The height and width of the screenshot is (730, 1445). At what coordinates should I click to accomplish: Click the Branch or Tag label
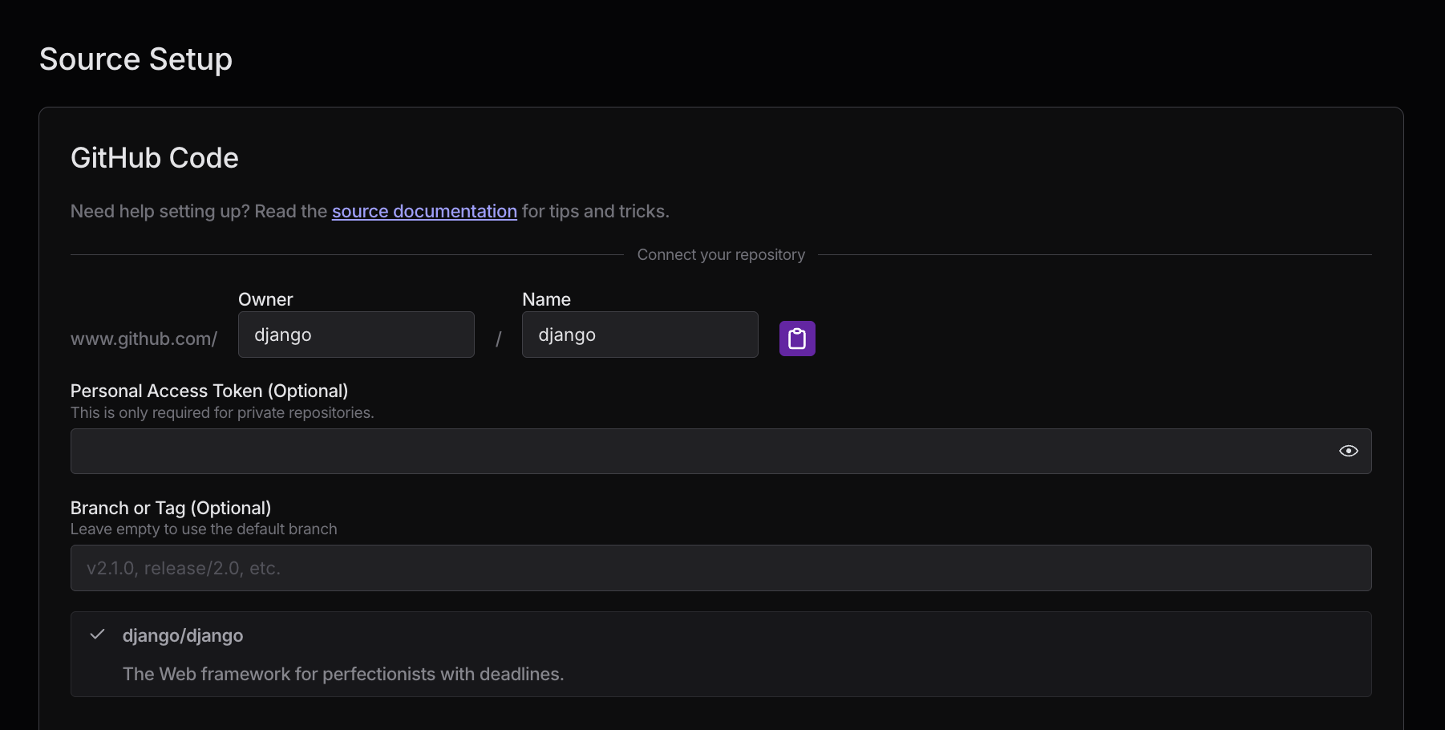[x=170, y=508]
